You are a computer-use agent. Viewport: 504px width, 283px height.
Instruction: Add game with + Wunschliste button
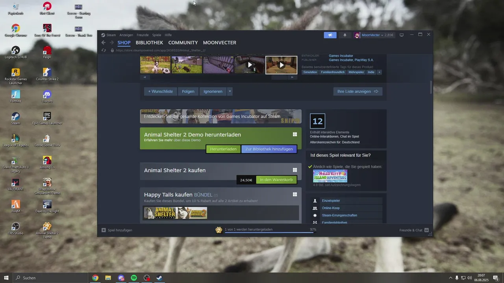click(161, 91)
